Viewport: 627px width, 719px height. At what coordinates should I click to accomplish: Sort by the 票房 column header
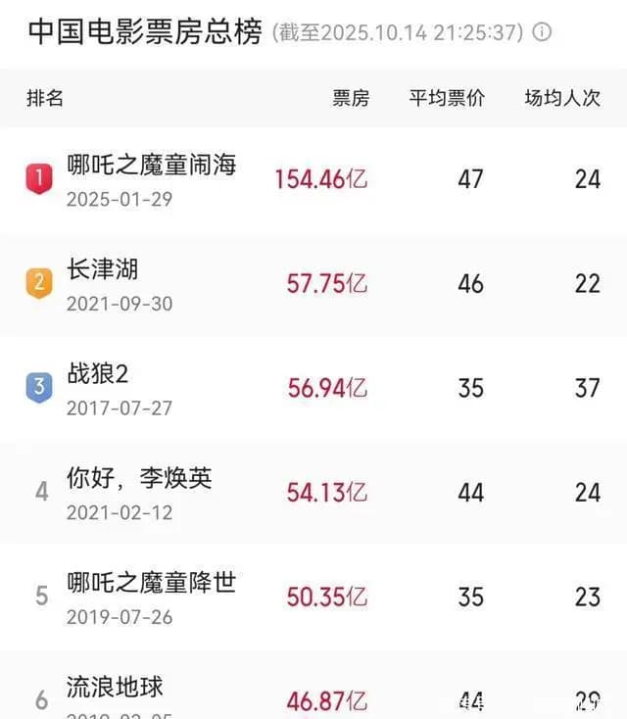pos(350,98)
